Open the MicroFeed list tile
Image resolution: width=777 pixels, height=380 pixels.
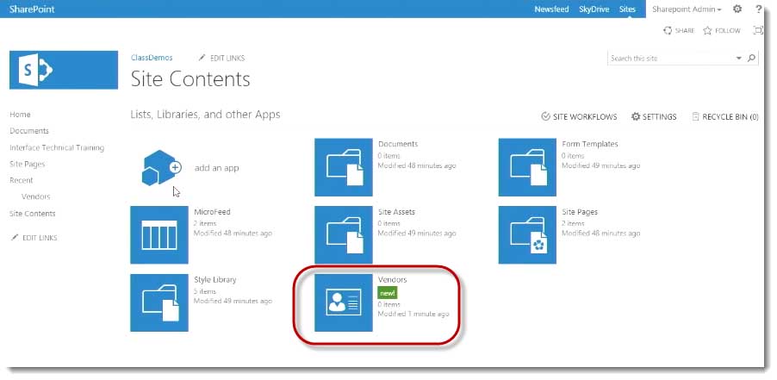(x=159, y=235)
